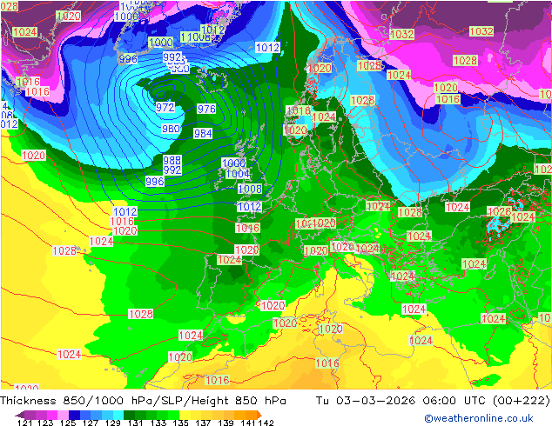Pick the brightest green legend swatch
Viewport: 552px width, 426px height.
pos(173,415)
